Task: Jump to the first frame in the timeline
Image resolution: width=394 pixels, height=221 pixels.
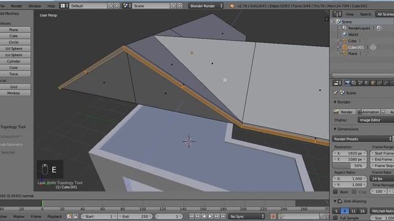Action: [x=191, y=216]
